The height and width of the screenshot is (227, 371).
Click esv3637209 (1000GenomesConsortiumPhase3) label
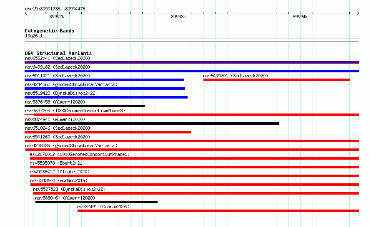tap(75, 111)
